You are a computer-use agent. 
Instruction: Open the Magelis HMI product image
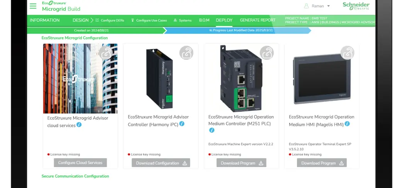pos(322,79)
